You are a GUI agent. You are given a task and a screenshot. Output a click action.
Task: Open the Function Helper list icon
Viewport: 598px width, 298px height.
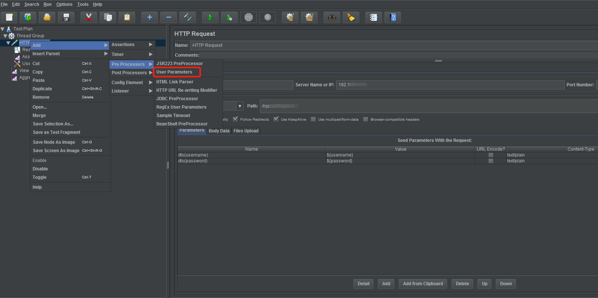[x=374, y=17]
